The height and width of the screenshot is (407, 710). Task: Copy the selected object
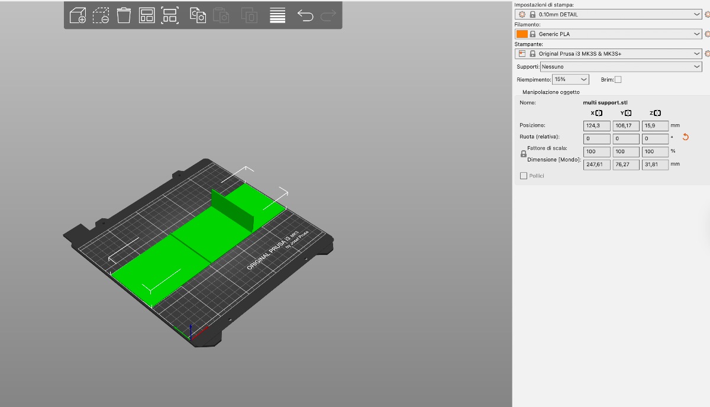pos(198,15)
